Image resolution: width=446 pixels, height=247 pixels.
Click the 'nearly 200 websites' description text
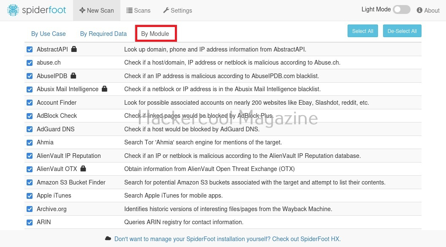pyautogui.click(x=247, y=103)
